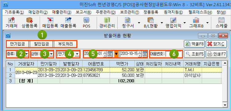Viewport: 231px width, 111px height.
Task: Click the 만기입금 button
Action: 17,44
